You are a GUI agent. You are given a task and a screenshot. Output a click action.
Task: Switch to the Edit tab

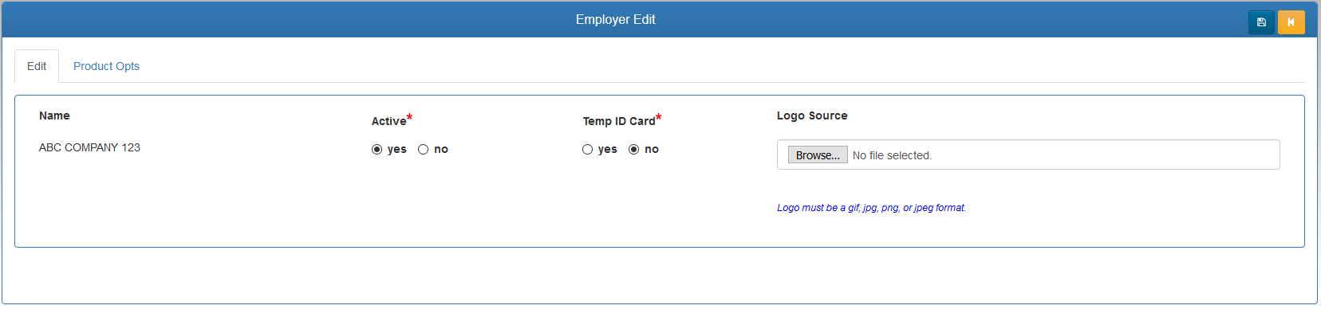(37, 66)
